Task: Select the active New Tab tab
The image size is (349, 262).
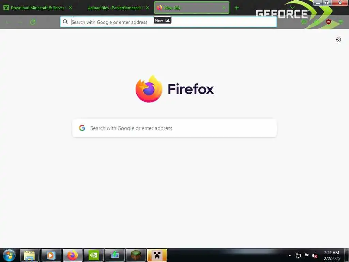Action: (x=192, y=8)
